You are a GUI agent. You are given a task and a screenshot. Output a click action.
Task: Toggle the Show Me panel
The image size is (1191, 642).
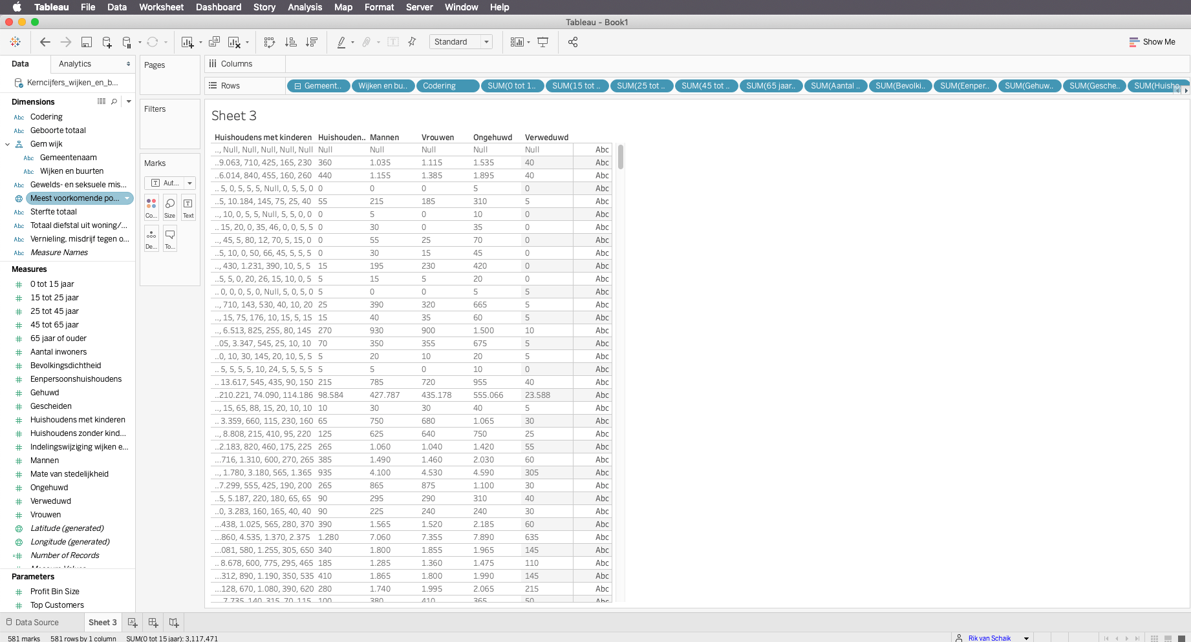(x=1152, y=42)
